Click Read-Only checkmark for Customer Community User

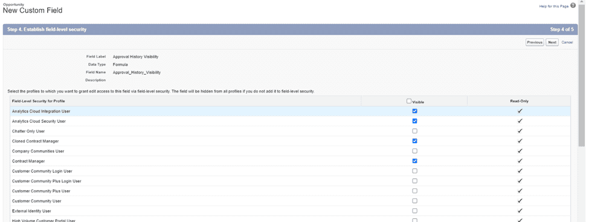coord(520,201)
